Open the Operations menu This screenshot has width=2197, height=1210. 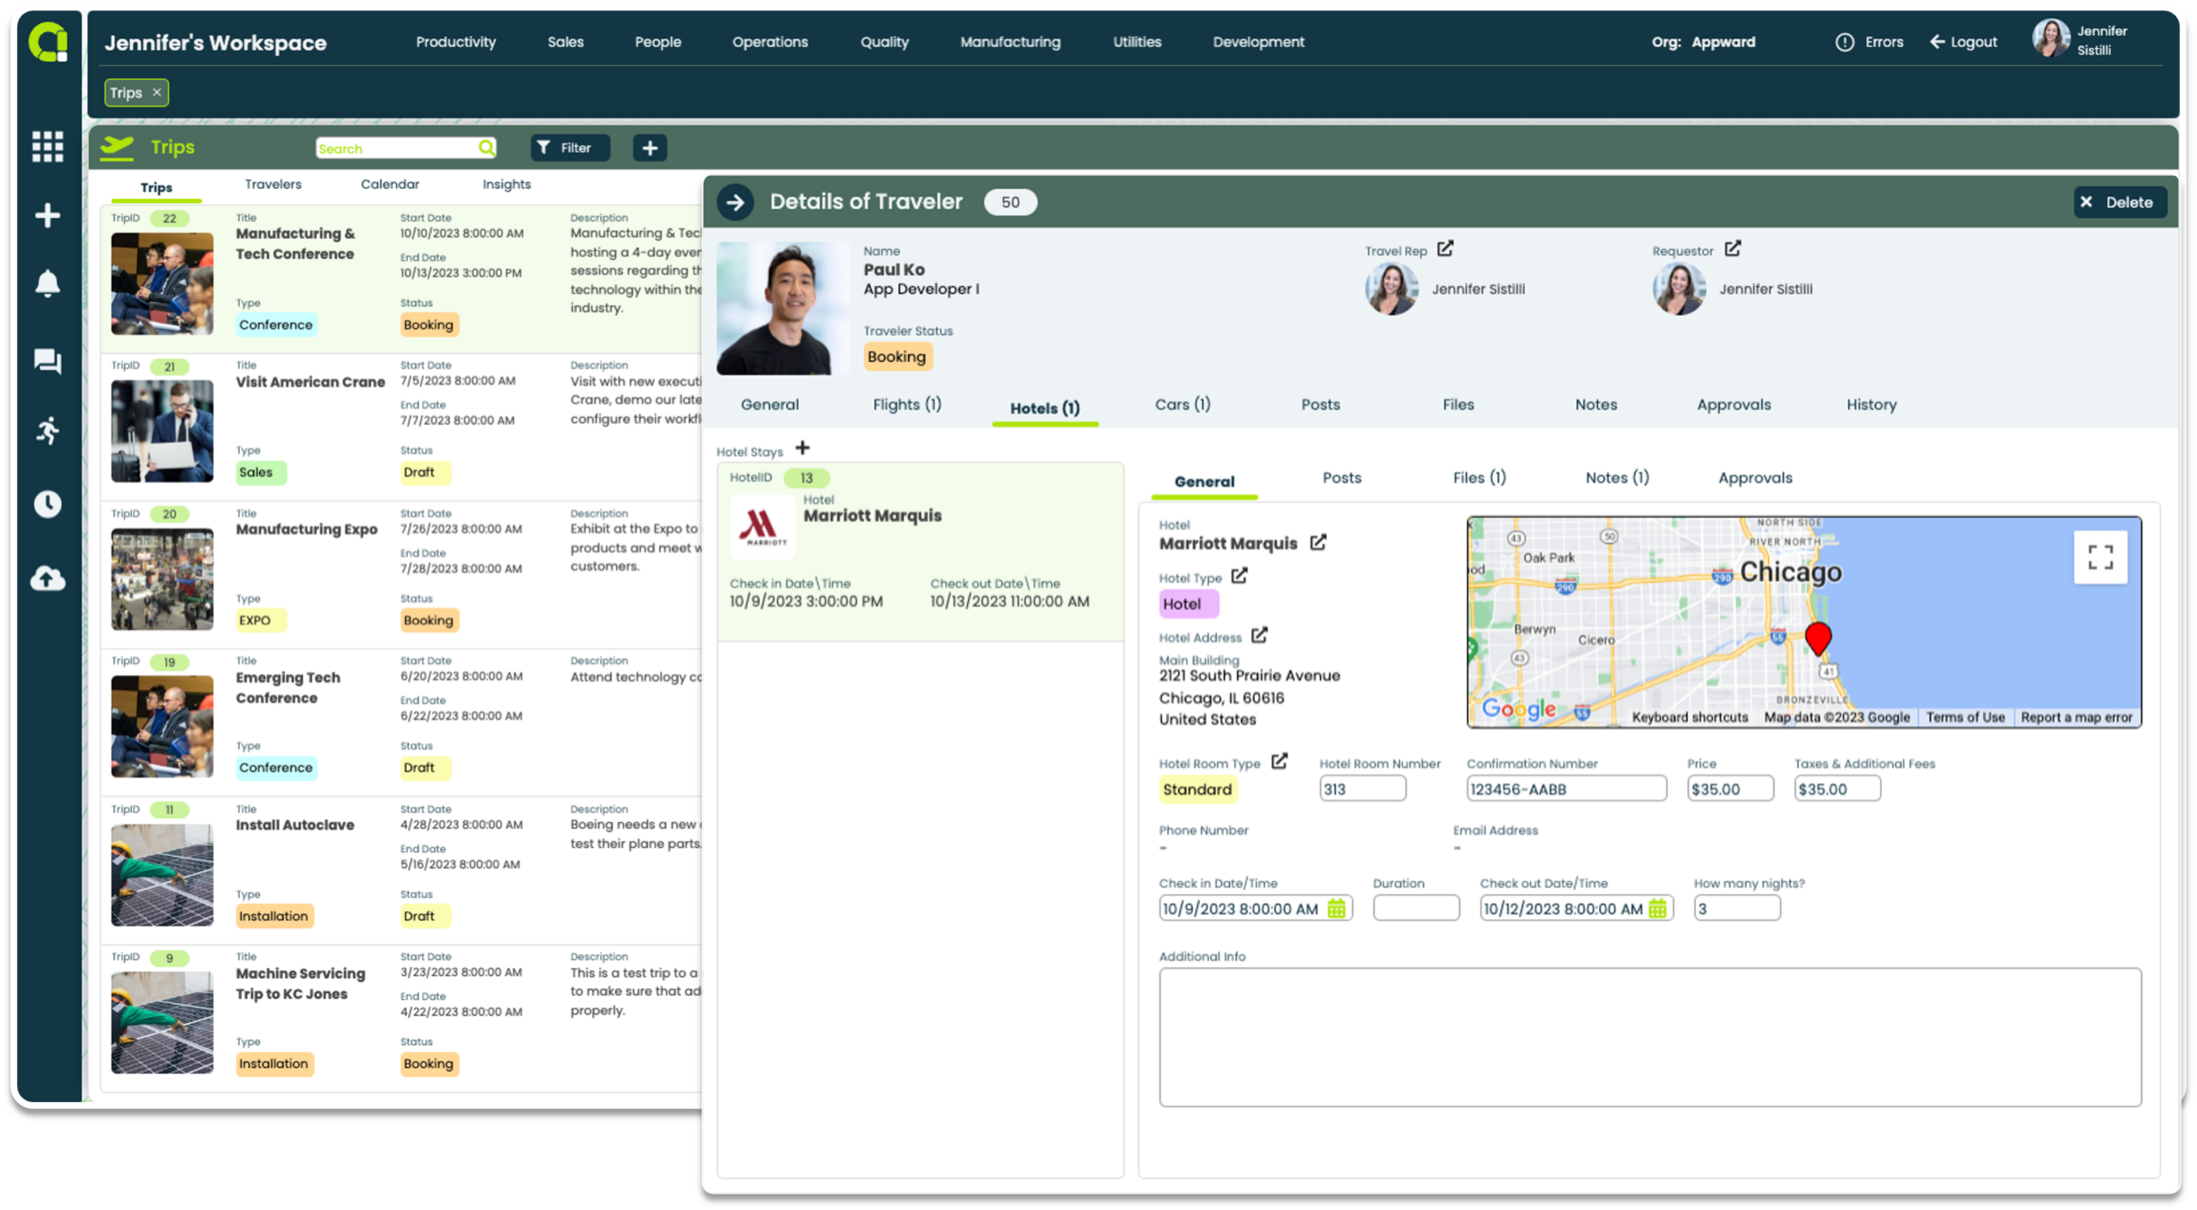click(x=770, y=42)
